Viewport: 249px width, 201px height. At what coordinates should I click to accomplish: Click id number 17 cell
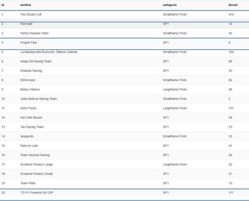tap(3, 165)
